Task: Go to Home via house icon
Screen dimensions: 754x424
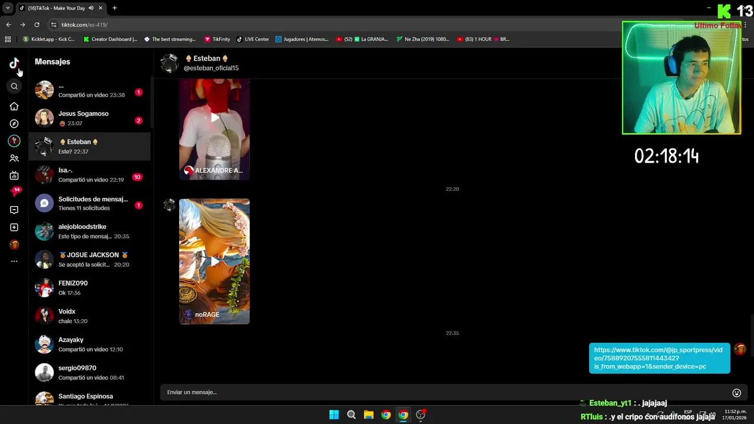Action: 14,107
